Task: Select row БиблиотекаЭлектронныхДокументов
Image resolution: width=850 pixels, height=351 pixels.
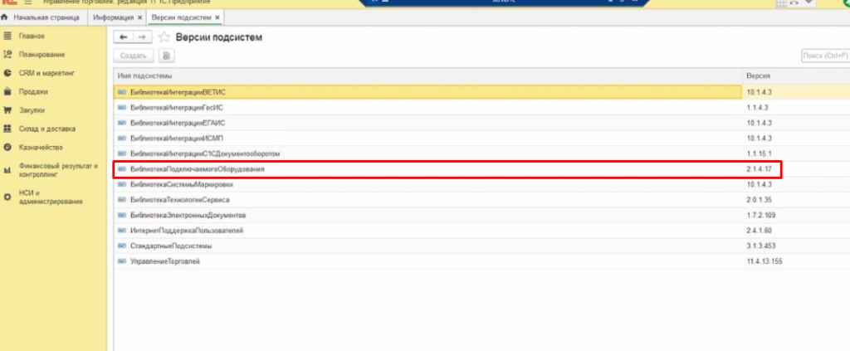Action: pos(481,215)
